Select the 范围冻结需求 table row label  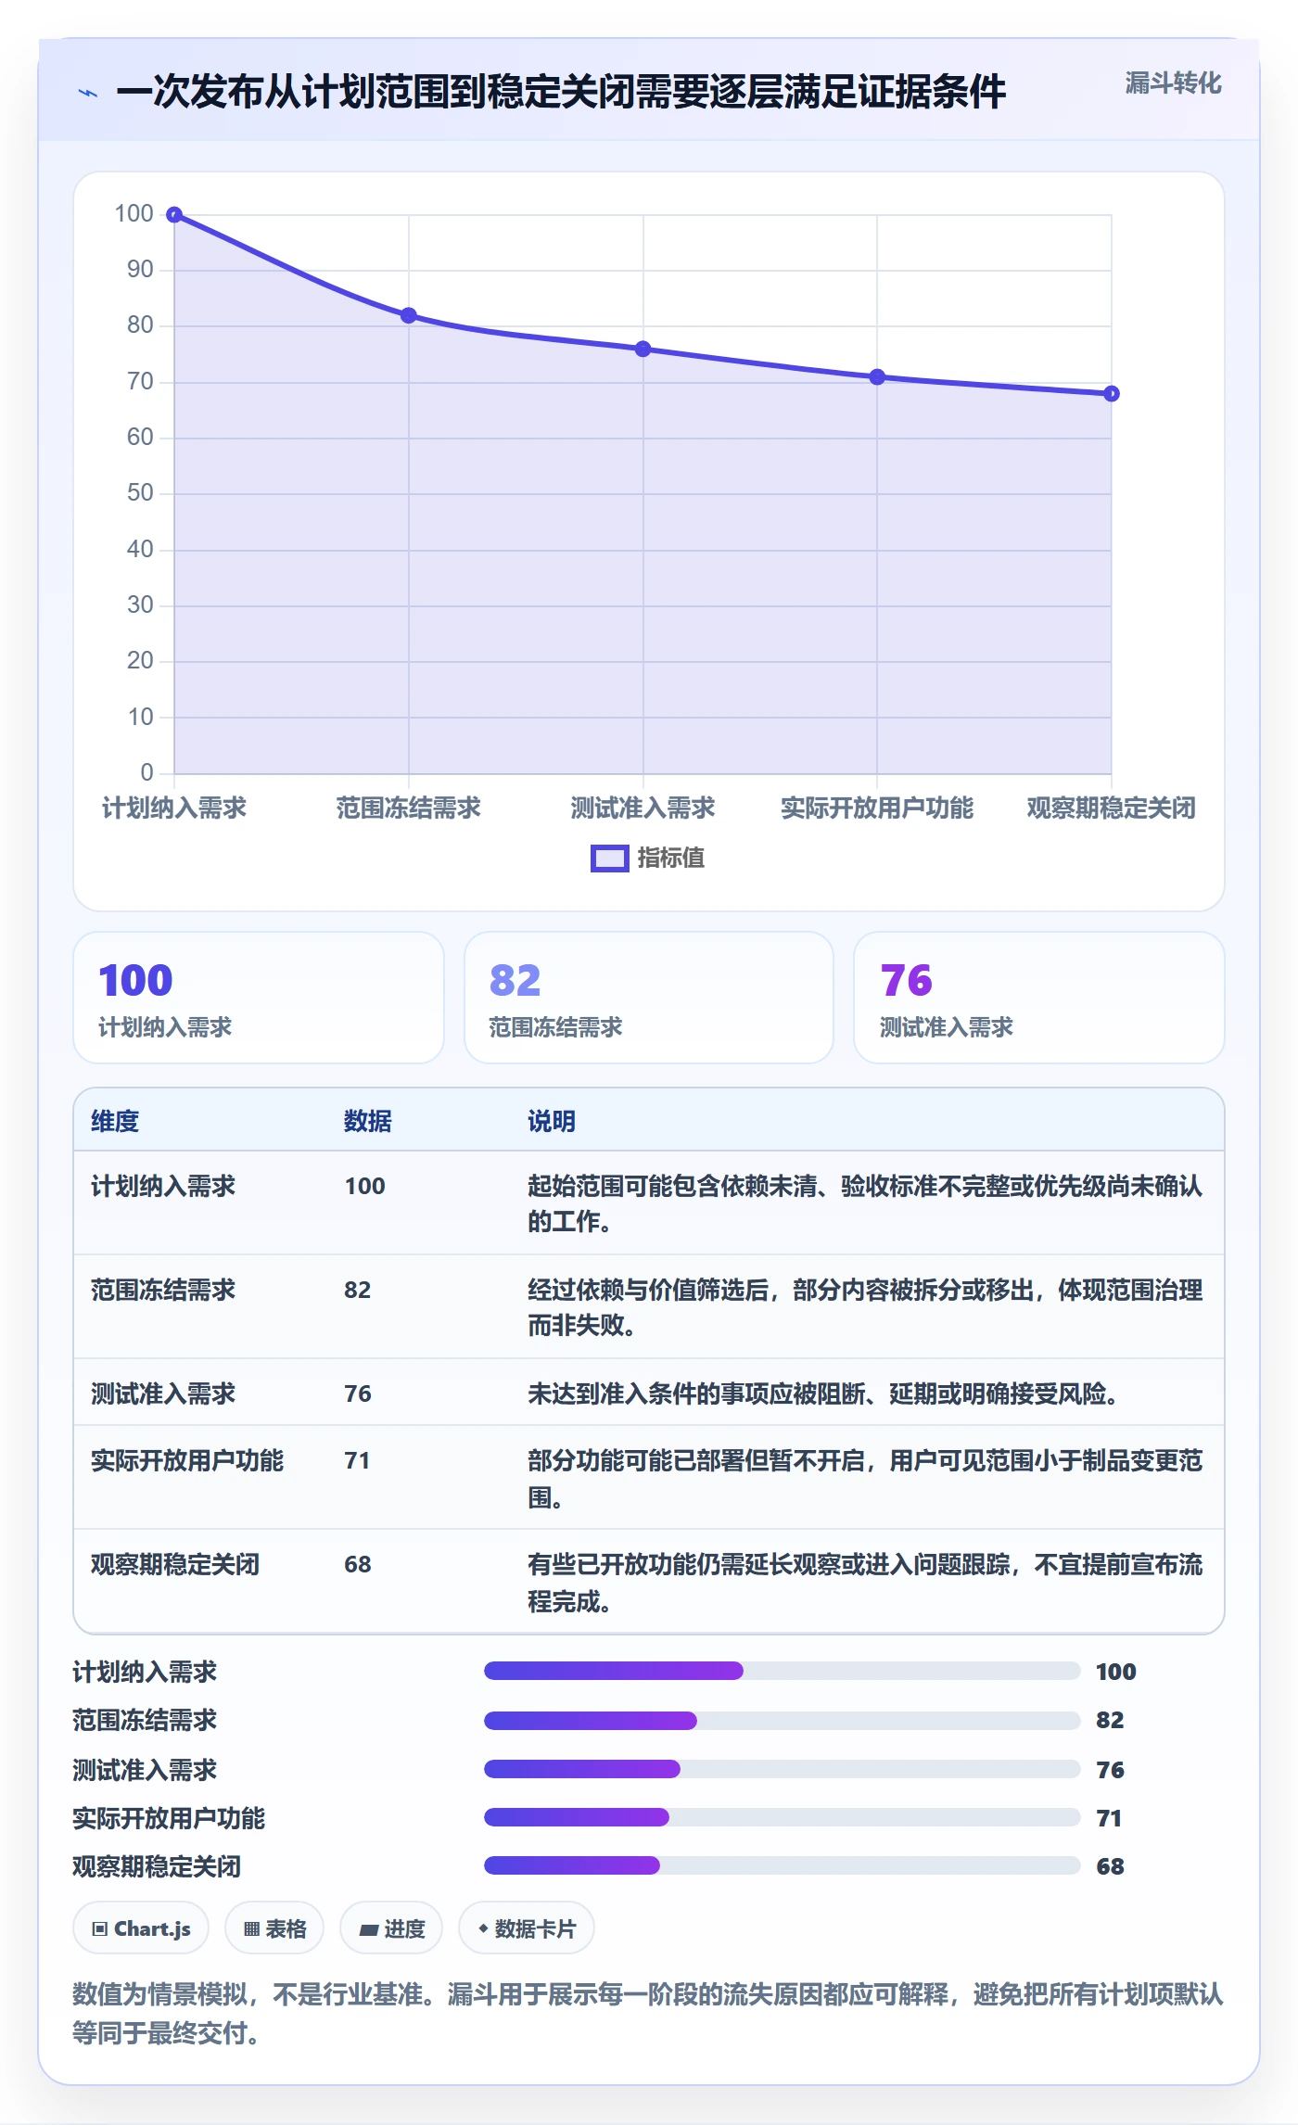point(163,1290)
